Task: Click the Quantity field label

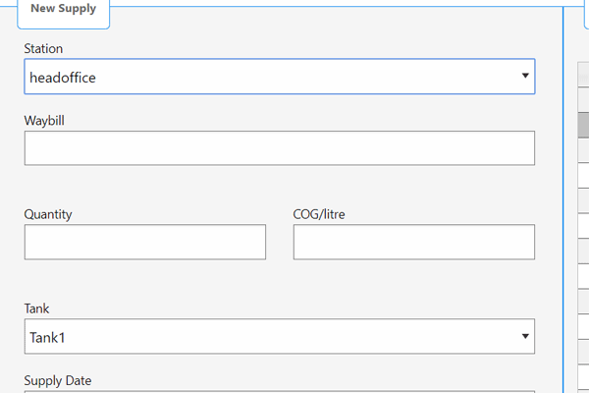Action: point(48,214)
